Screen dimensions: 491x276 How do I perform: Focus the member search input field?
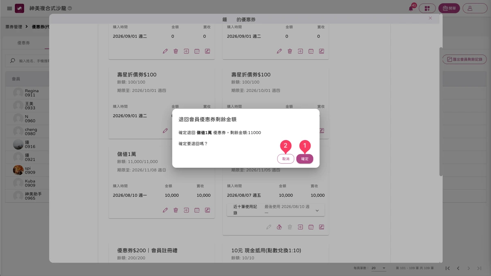34,61
